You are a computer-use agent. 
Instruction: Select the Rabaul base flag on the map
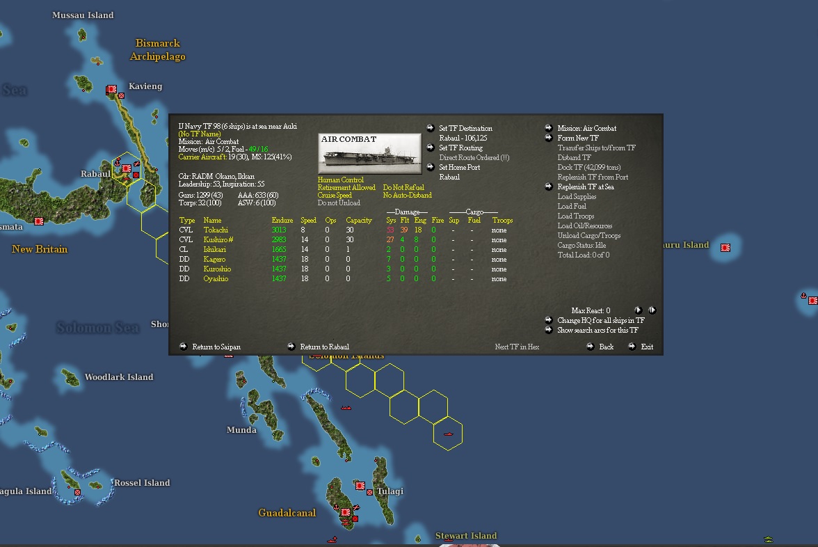[127, 168]
